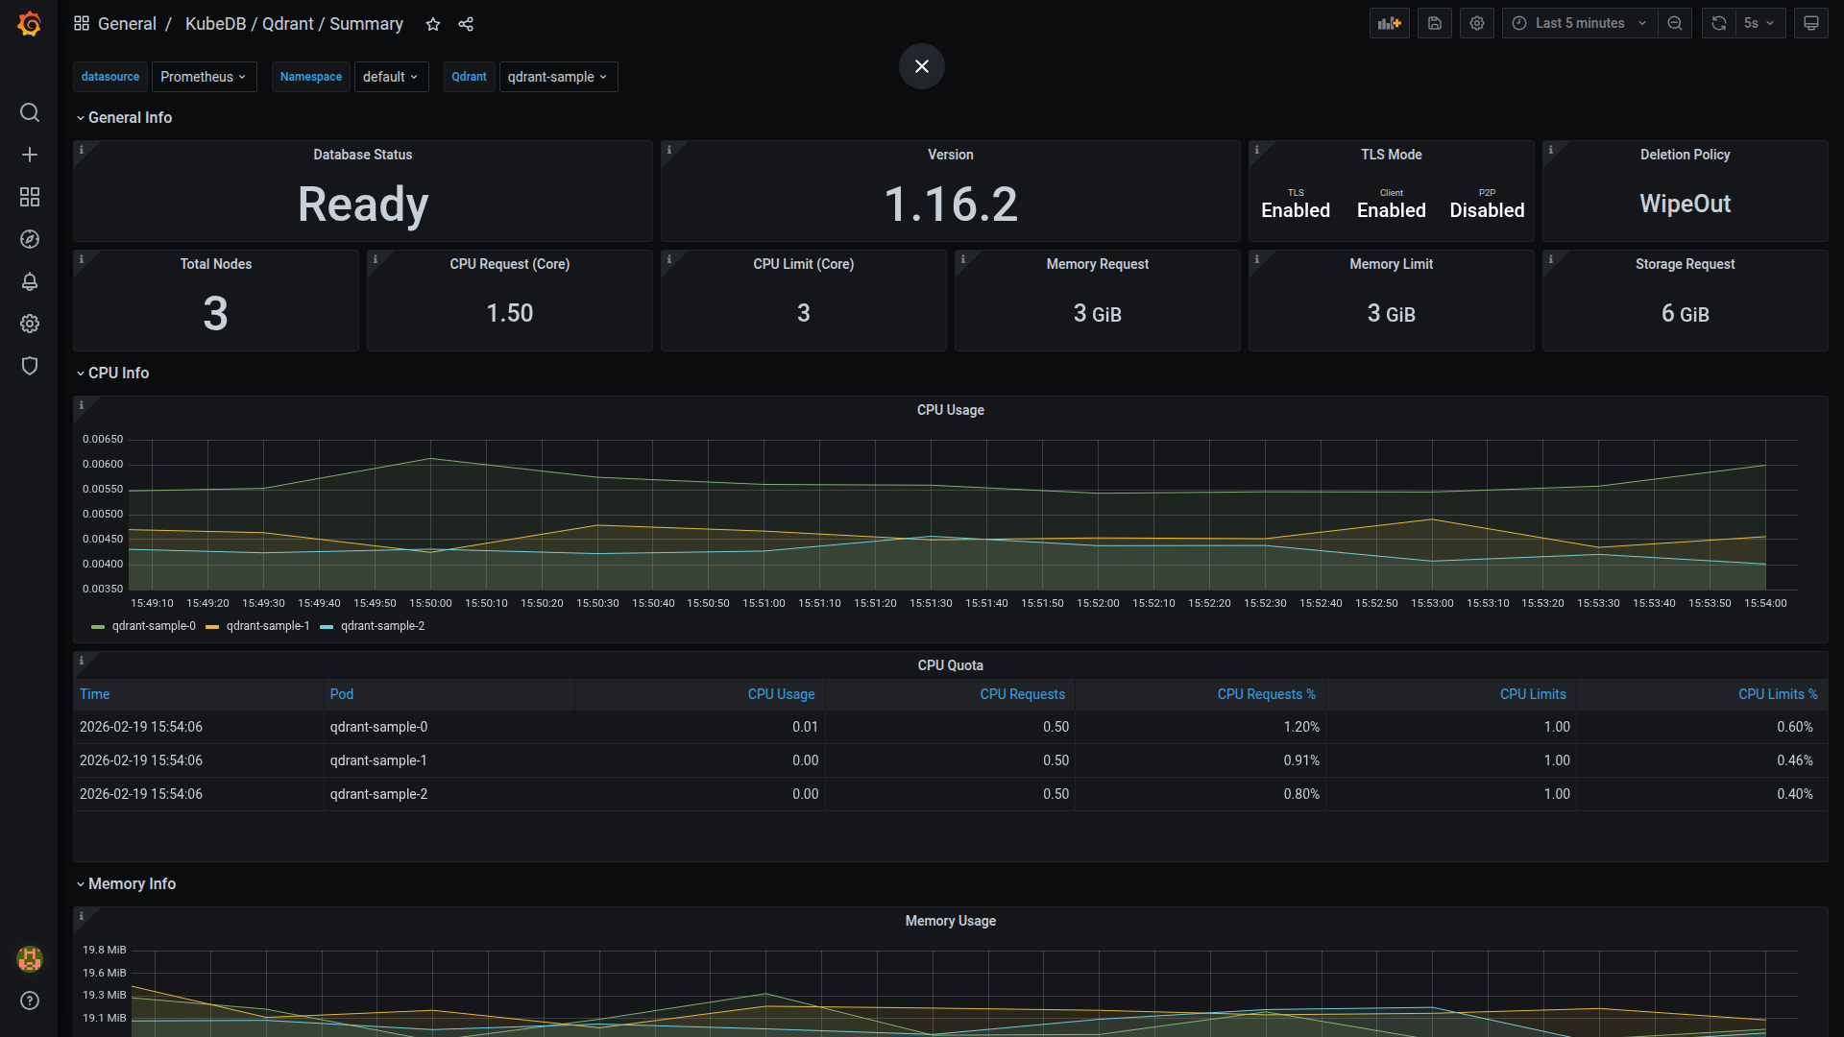Click the qdrant-sample-1 pod cell

(x=378, y=760)
